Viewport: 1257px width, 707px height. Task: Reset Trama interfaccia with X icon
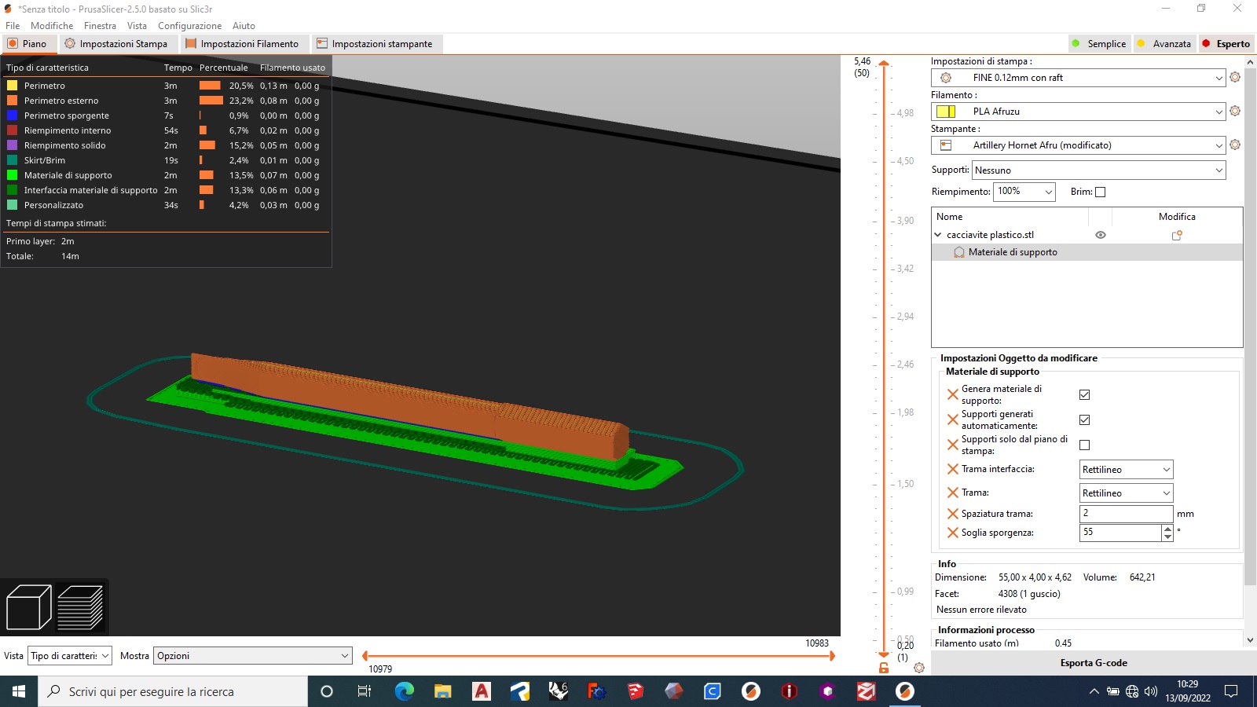tap(952, 469)
